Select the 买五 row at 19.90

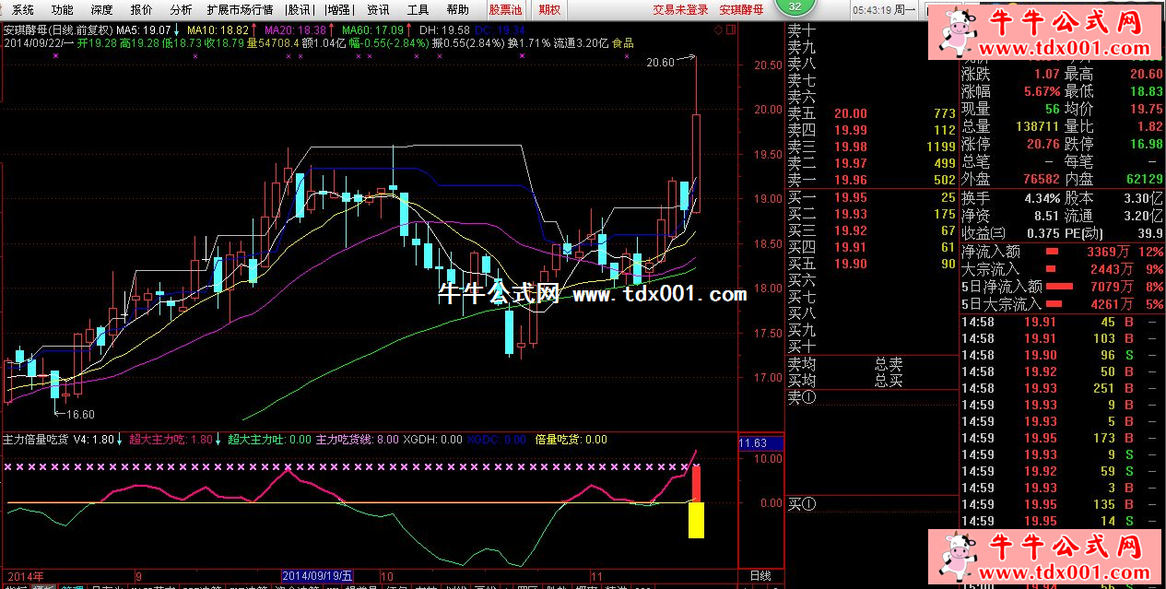[x=873, y=264]
